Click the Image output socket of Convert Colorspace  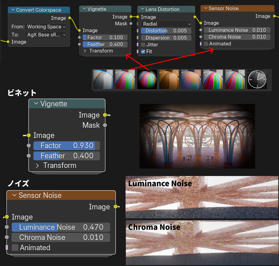(x=69, y=18)
